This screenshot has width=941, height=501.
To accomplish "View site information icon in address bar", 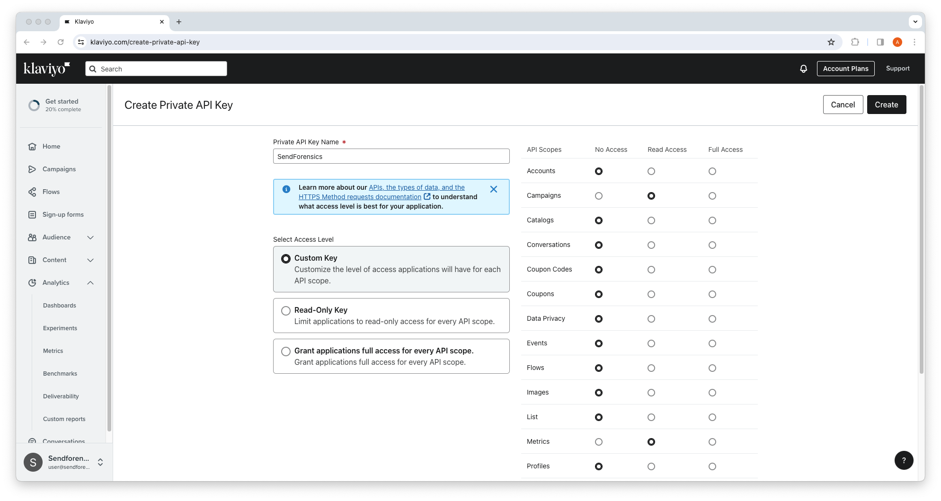I will [x=81, y=42].
